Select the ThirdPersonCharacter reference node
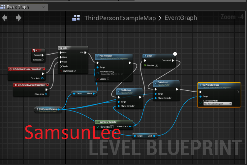This screenshot has height=165, width=247. tap(48, 110)
